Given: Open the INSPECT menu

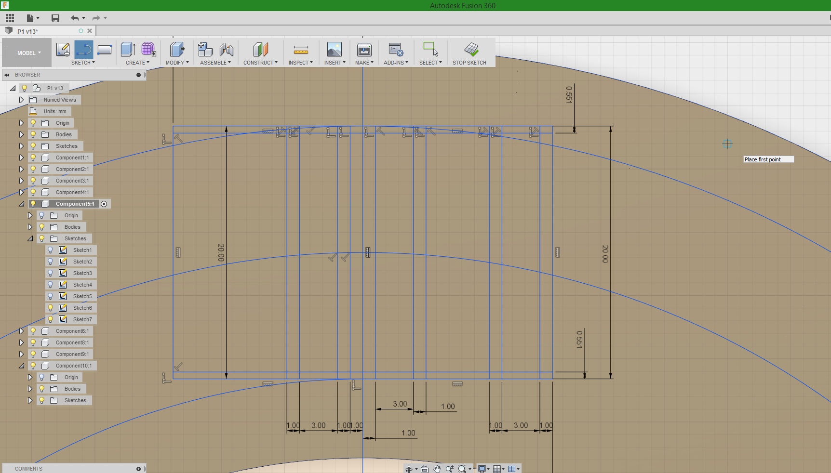Looking at the screenshot, I should (x=301, y=63).
